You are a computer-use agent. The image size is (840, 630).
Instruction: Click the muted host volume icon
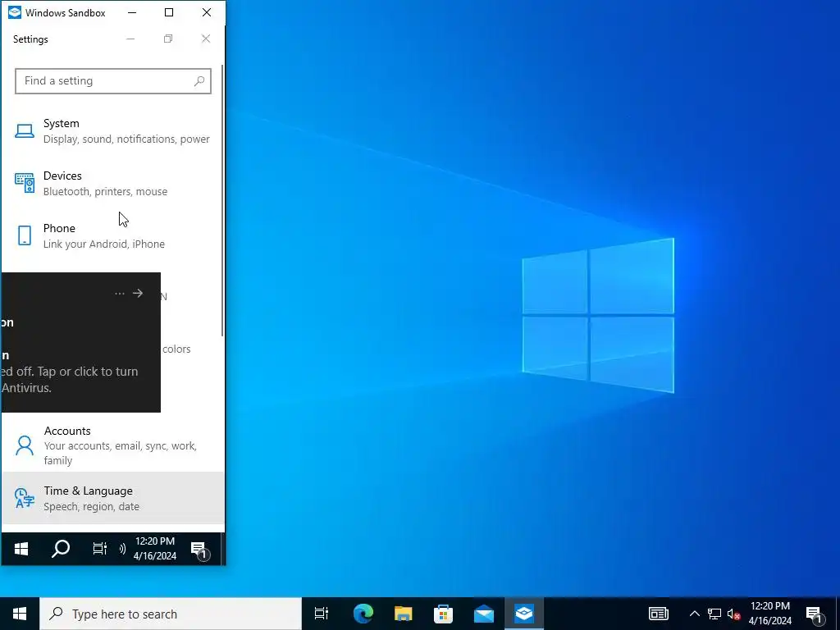click(734, 614)
